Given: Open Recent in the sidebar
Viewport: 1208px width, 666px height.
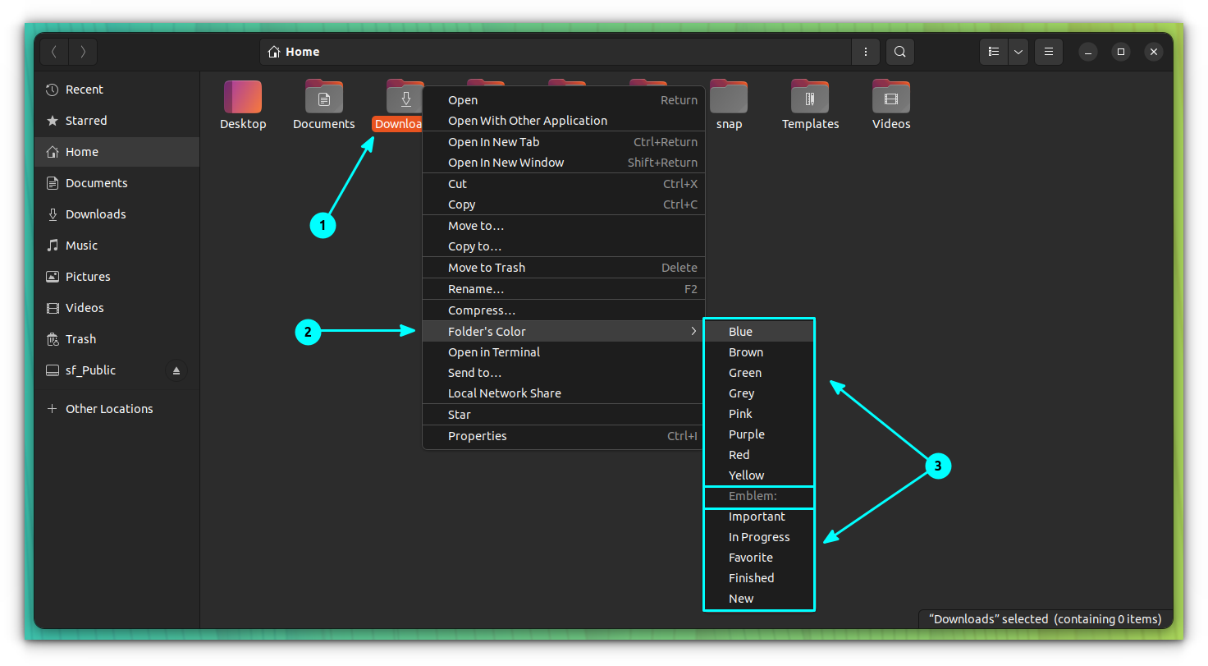Looking at the screenshot, I should [x=117, y=90].
